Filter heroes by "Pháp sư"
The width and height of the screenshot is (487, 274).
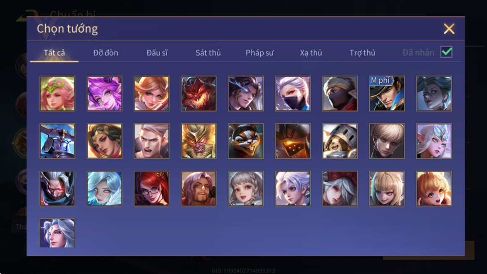point(259,53)
